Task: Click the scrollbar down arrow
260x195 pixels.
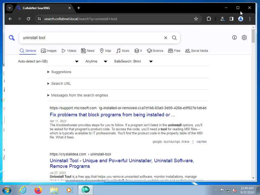Action: 253,178
